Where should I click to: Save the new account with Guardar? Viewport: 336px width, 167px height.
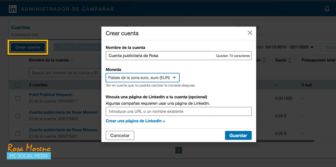(238, 135)
